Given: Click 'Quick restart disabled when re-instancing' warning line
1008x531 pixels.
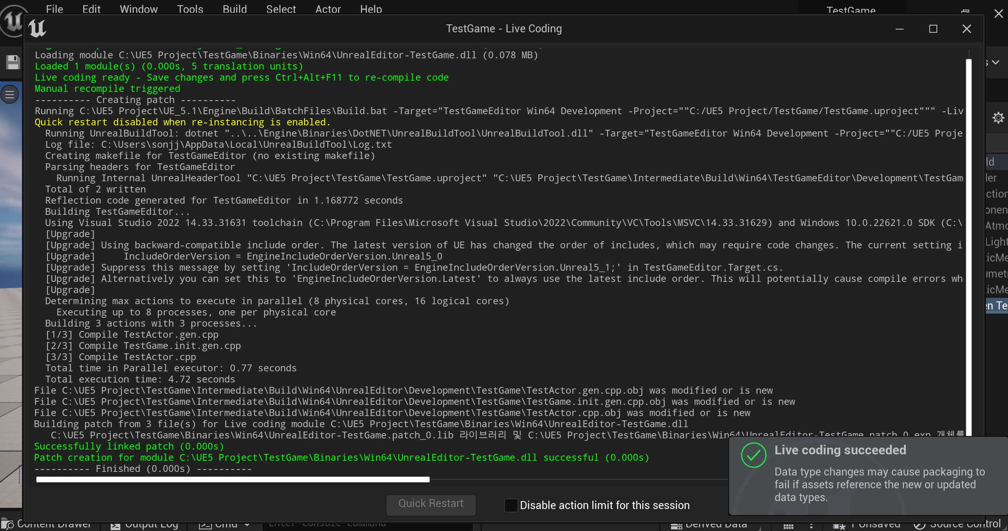Looking at the screenshot, I should (183, 122).
